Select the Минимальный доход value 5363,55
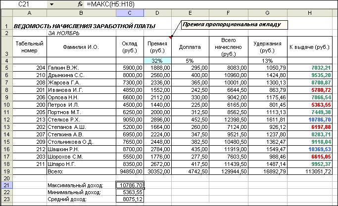This screenshot has width=338, height=206. 130,192
